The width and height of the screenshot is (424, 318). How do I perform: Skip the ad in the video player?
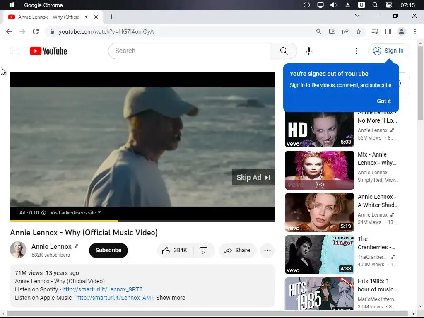[253, 177]
